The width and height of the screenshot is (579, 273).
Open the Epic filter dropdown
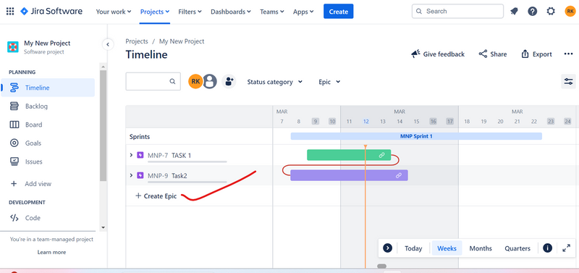tap(329, 82)
